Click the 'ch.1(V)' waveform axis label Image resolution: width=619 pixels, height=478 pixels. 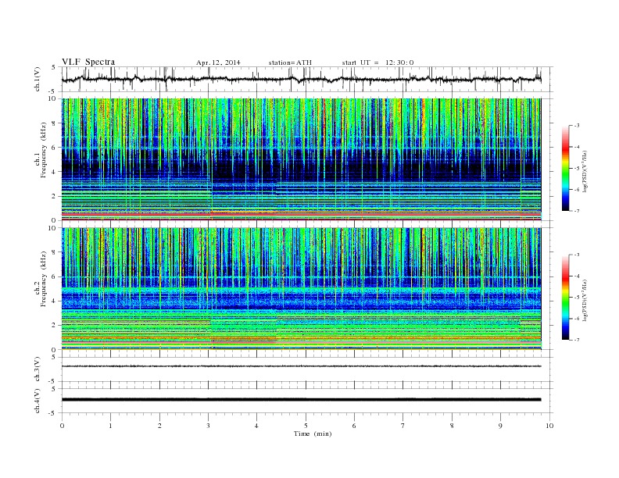38,79
